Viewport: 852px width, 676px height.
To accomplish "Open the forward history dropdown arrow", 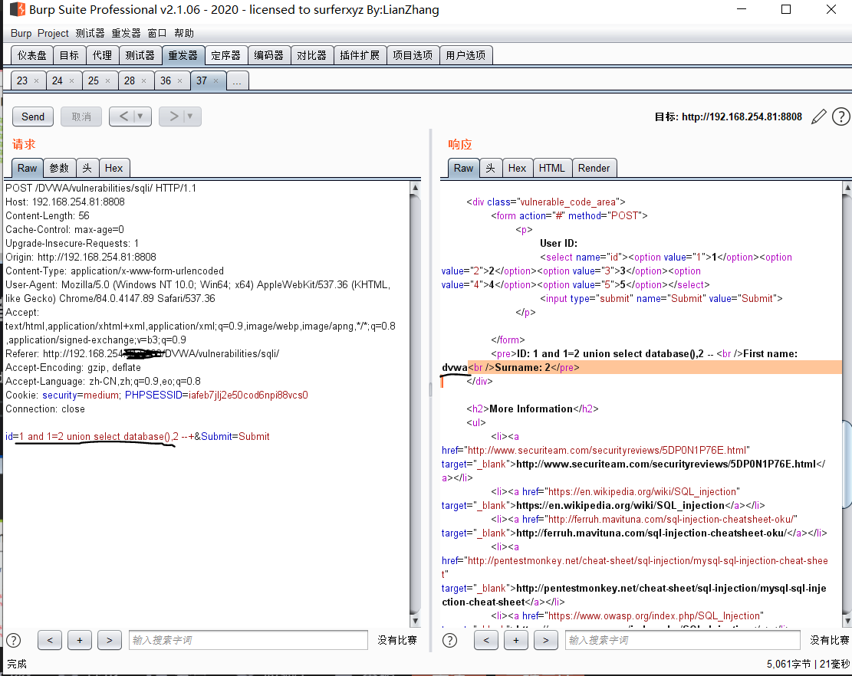I will pyautogui.click(x=190, y=116).
